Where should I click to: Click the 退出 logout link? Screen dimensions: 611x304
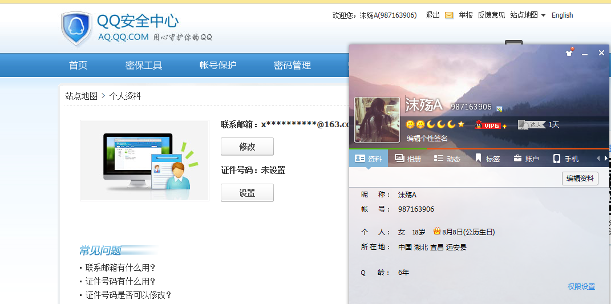[432, 15]
